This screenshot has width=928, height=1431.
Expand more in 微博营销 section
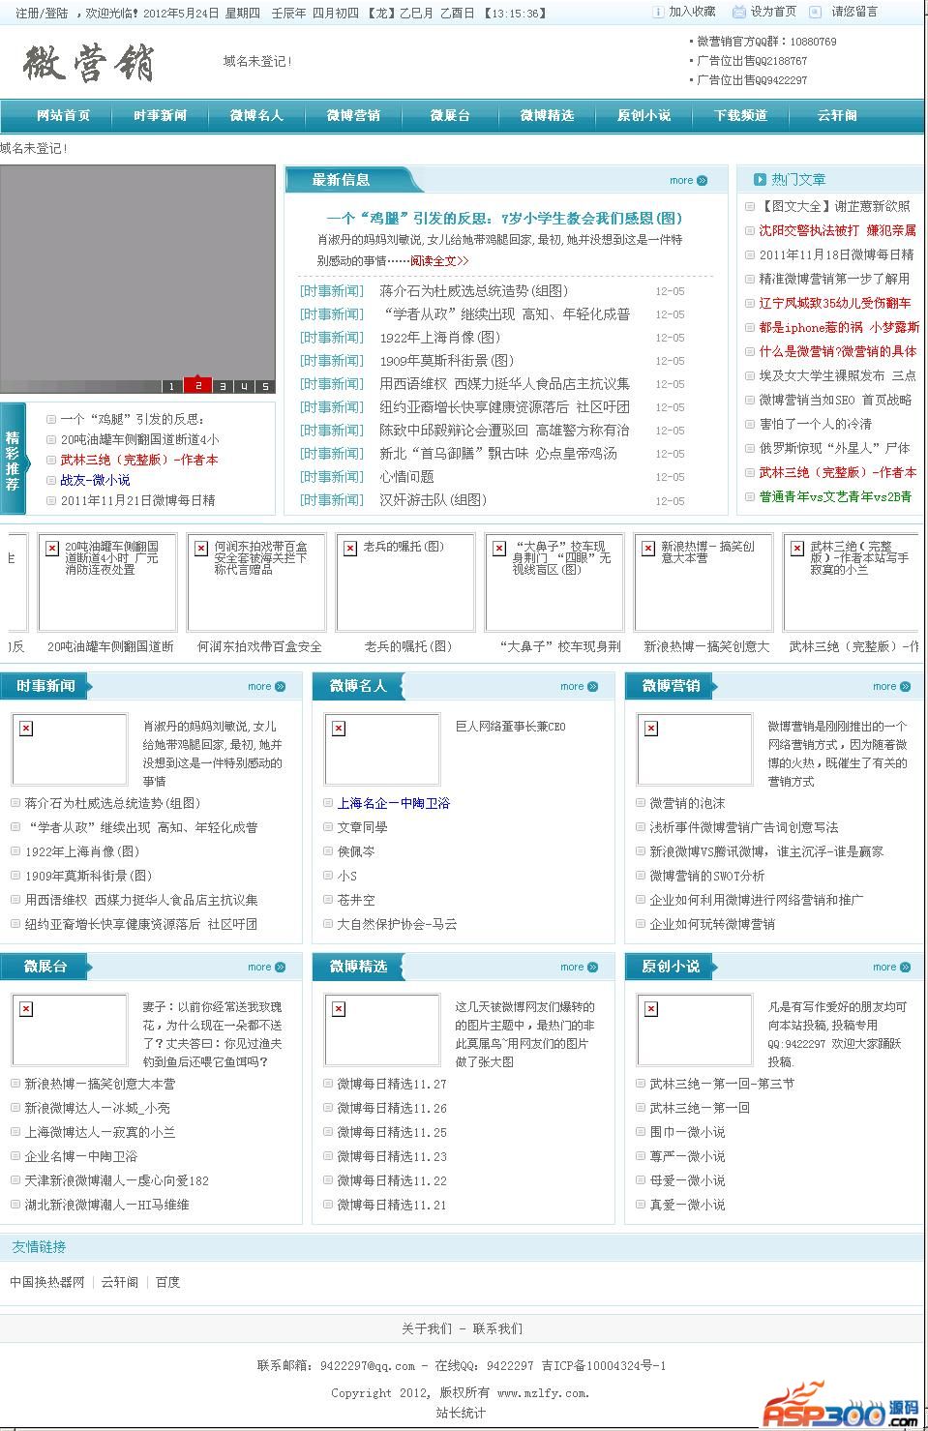click(x=891, y=686)
